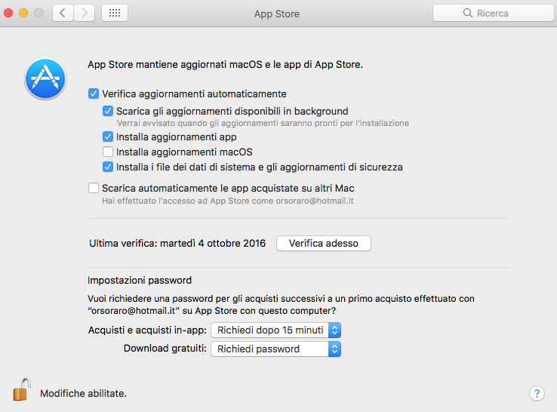Show all preferences via grid icon

point(115,14)
